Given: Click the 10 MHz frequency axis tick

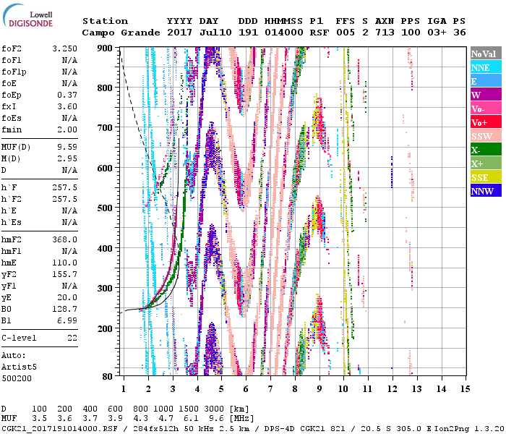Looking at the screenshot, I should coord(344,390).
